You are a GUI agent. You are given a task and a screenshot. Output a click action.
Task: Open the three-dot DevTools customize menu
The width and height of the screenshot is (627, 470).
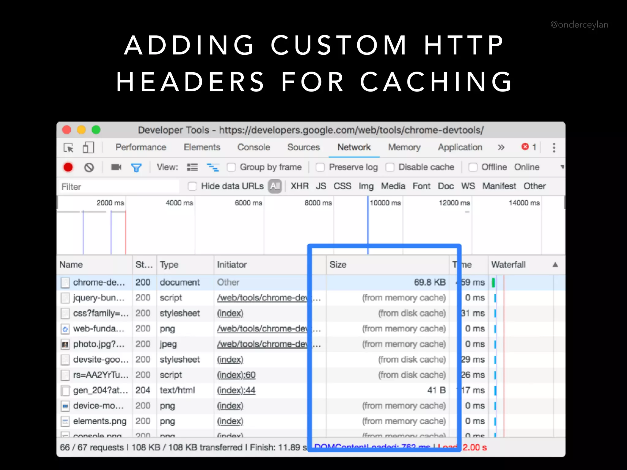pos(554,147)
